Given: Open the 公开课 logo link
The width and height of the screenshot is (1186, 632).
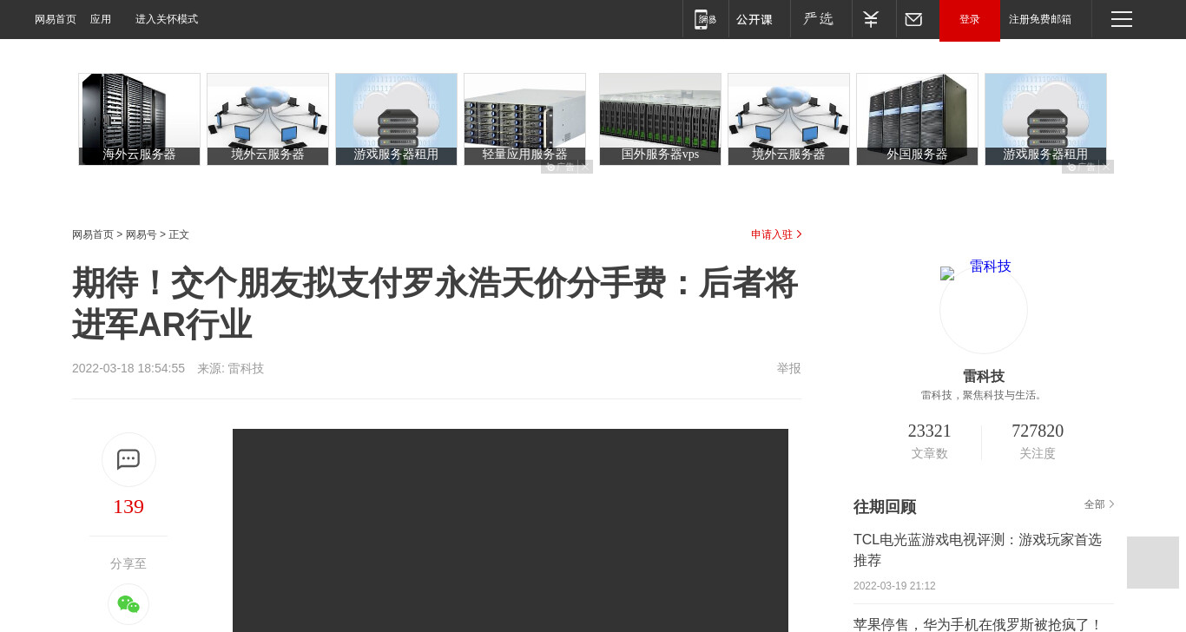Looking at the screenshot, I should 754,19.
